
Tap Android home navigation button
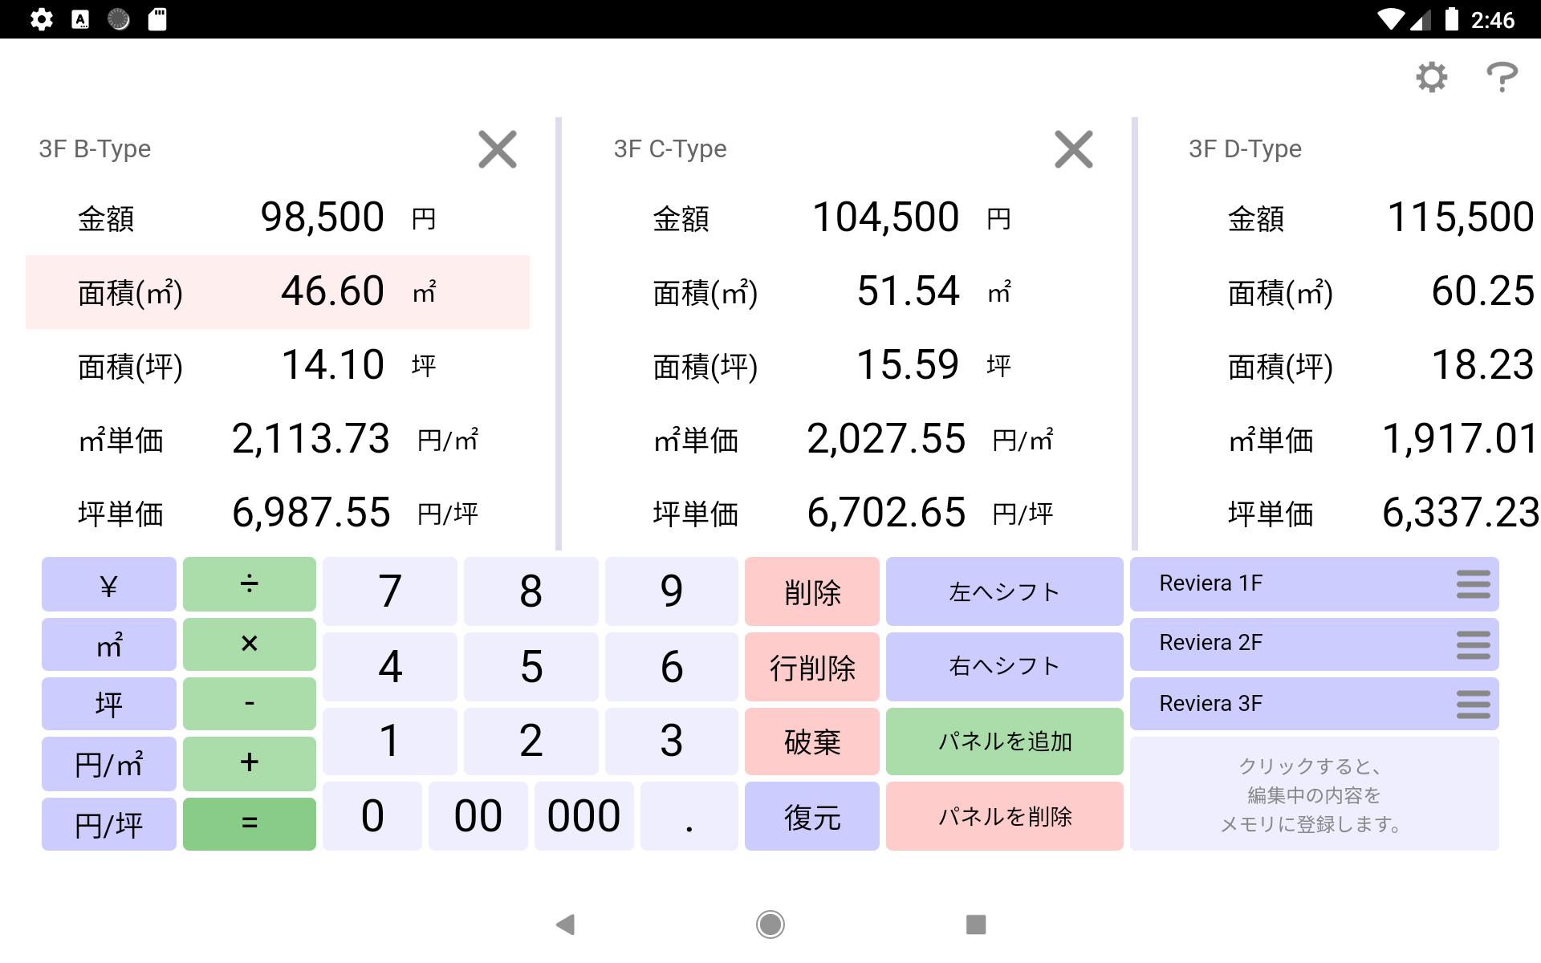coord(770,924)
